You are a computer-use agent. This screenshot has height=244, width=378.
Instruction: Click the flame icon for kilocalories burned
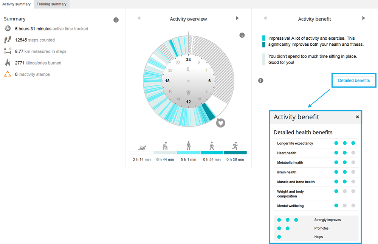click(x=8, y=63)
